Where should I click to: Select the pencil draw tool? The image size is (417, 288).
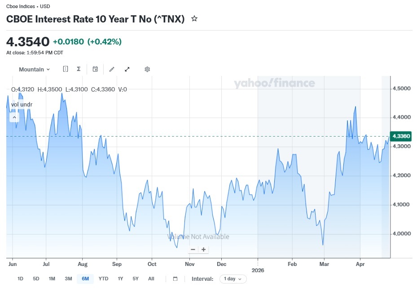[112, 69]
